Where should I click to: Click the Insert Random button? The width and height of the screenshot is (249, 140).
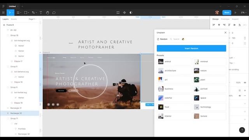click(x=191, y=48)
